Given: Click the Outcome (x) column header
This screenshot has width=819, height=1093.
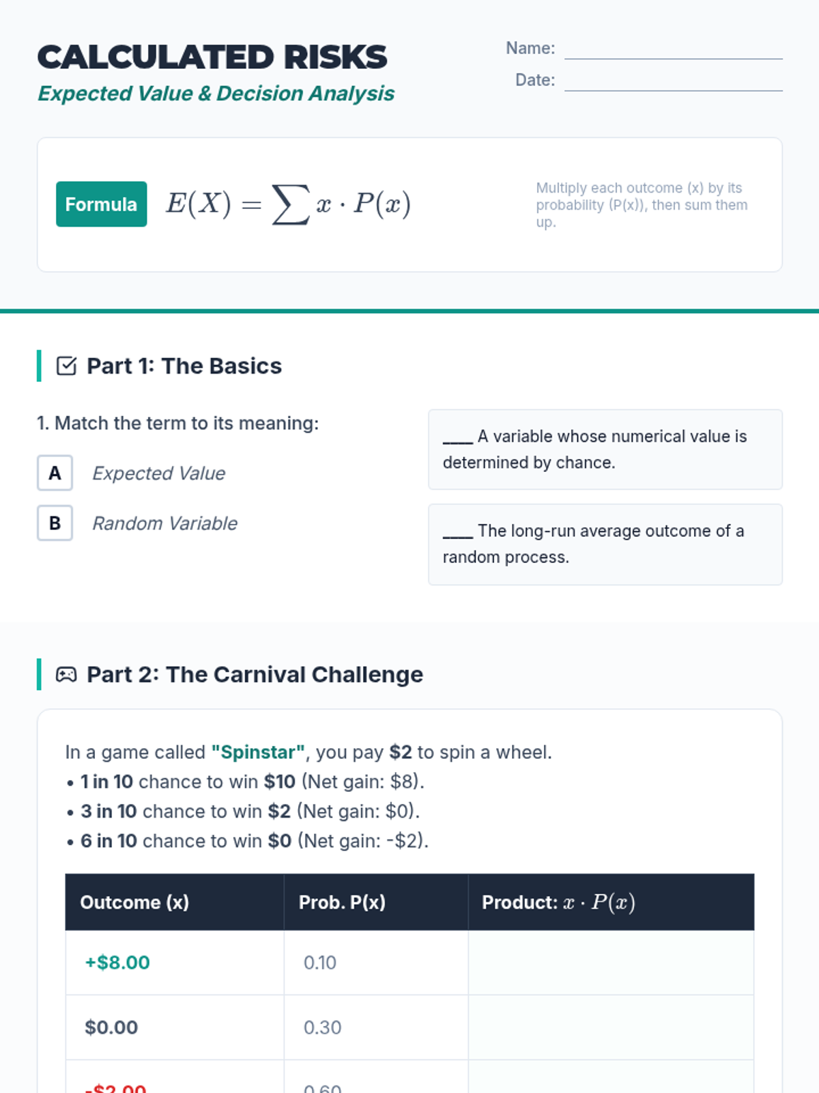Looking at the screenshot, I should coord(134,902).
